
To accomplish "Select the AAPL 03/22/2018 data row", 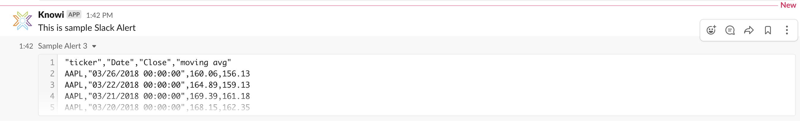I will coord(157,85).
